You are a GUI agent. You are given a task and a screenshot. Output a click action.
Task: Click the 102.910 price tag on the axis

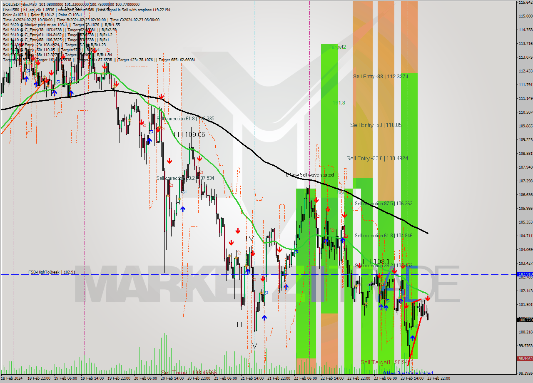point(525,274)
